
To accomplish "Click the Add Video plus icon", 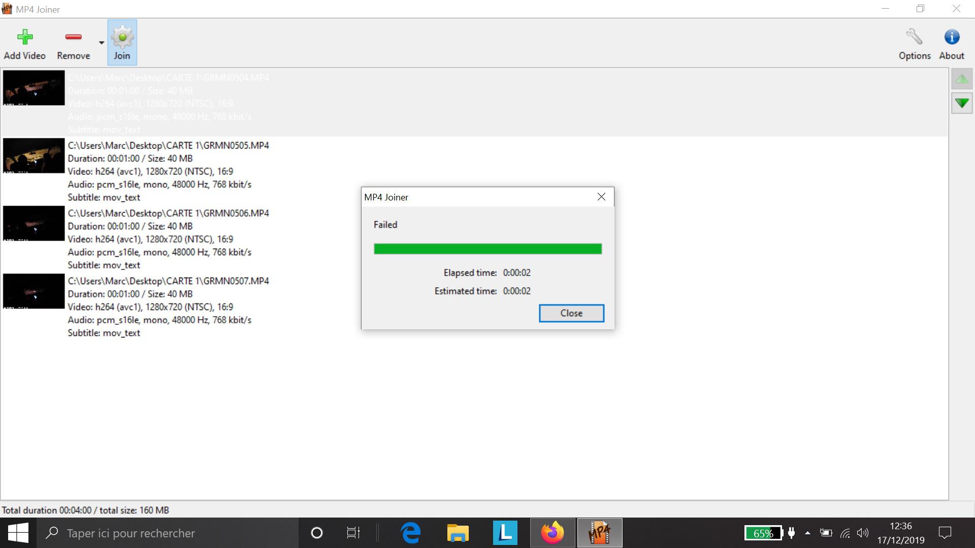I will [x=24, y=37].
